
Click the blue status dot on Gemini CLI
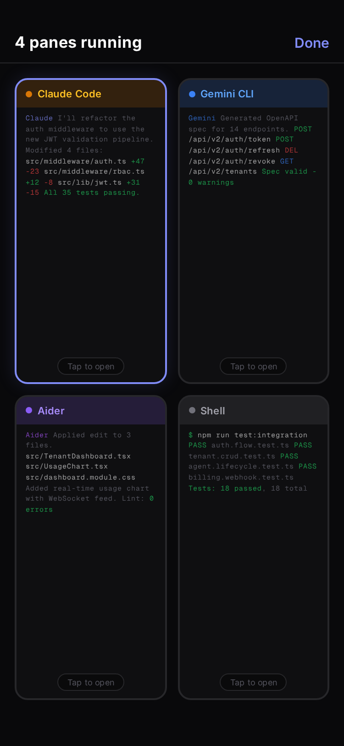click(191, 94)
